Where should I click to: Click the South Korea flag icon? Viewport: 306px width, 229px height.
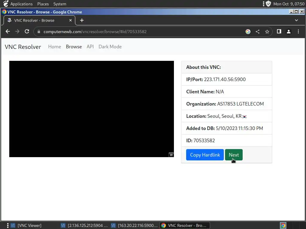click(x=244, y=117)
